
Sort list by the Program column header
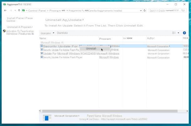(x=105, y=39)
